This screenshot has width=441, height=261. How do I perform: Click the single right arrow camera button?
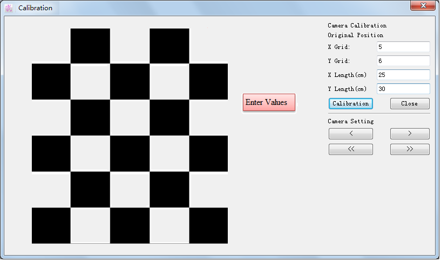[x=410, y=134]
